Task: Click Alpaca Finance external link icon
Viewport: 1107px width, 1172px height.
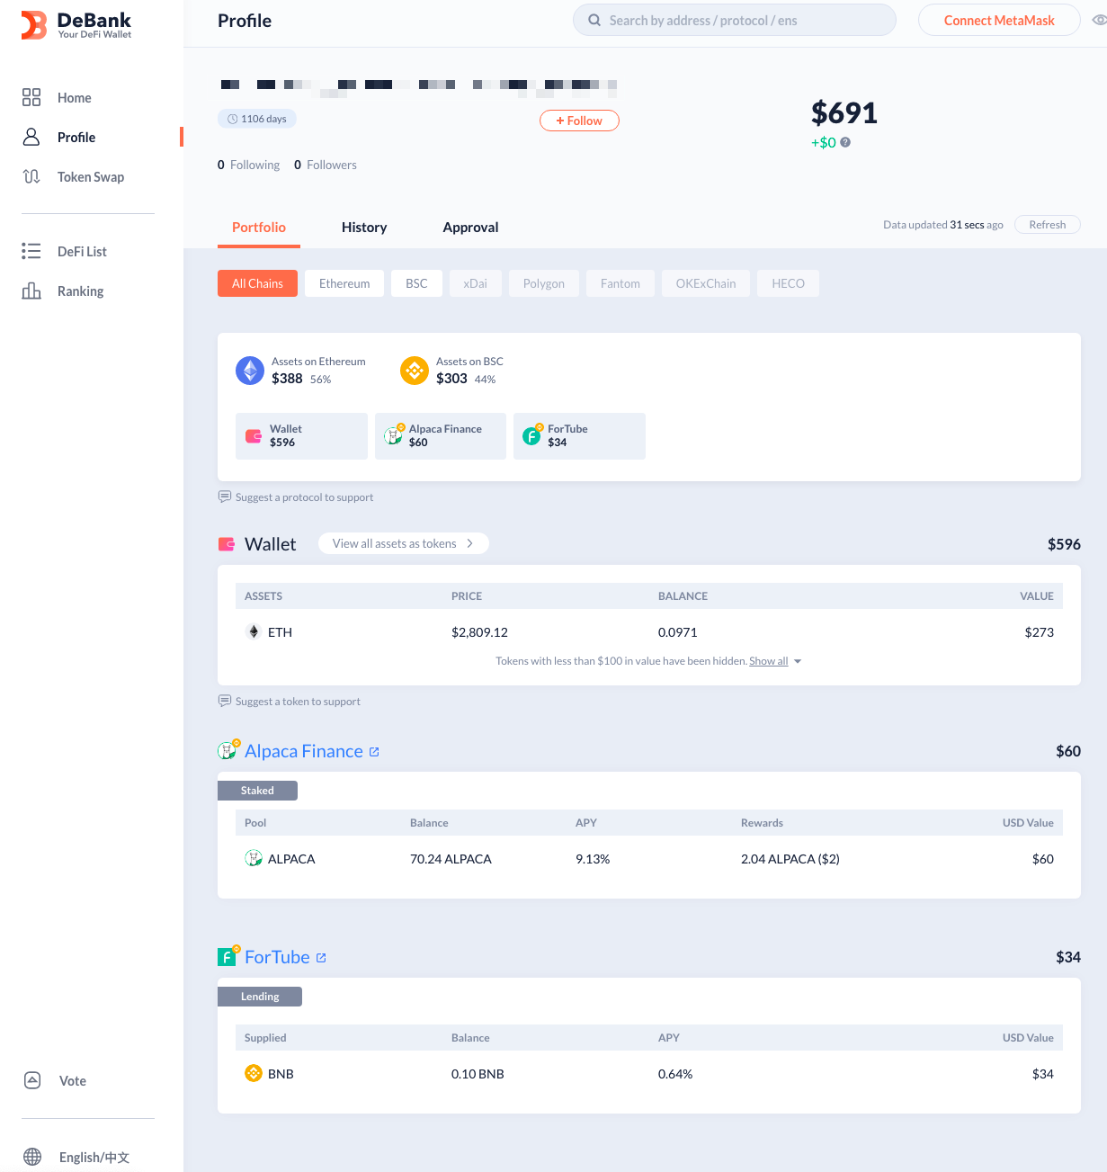Action: 374,752
